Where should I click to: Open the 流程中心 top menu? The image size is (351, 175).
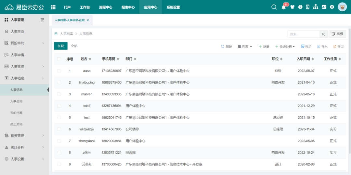coord(106,7)
